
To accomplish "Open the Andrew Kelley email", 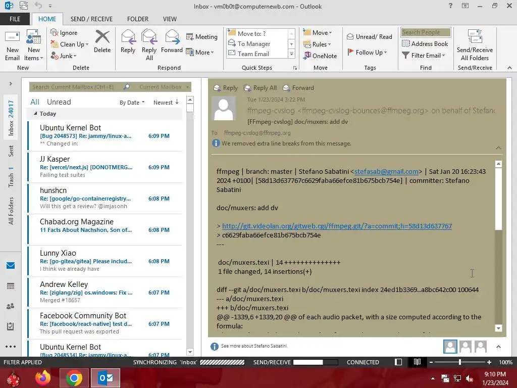I will click(105, 292).
